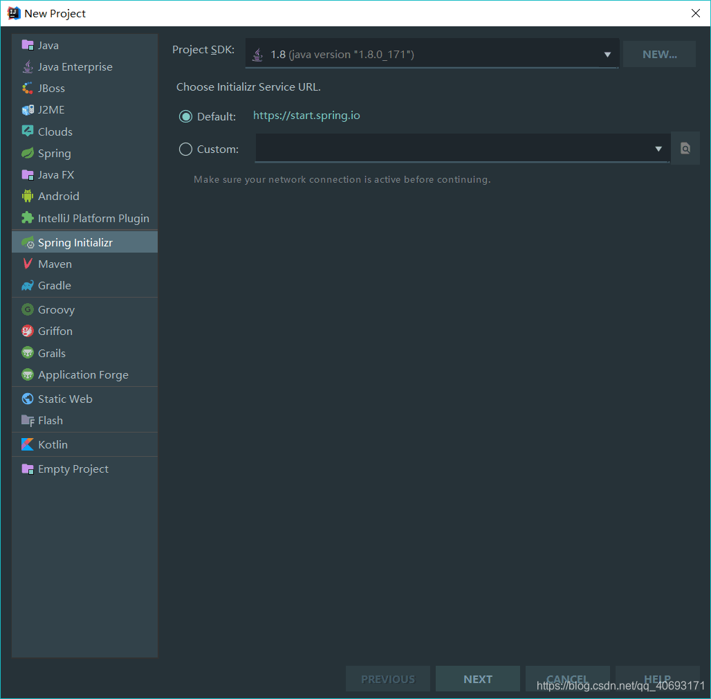Click the Application Forge icon
The image size is (711, 699).
point(28,374)
